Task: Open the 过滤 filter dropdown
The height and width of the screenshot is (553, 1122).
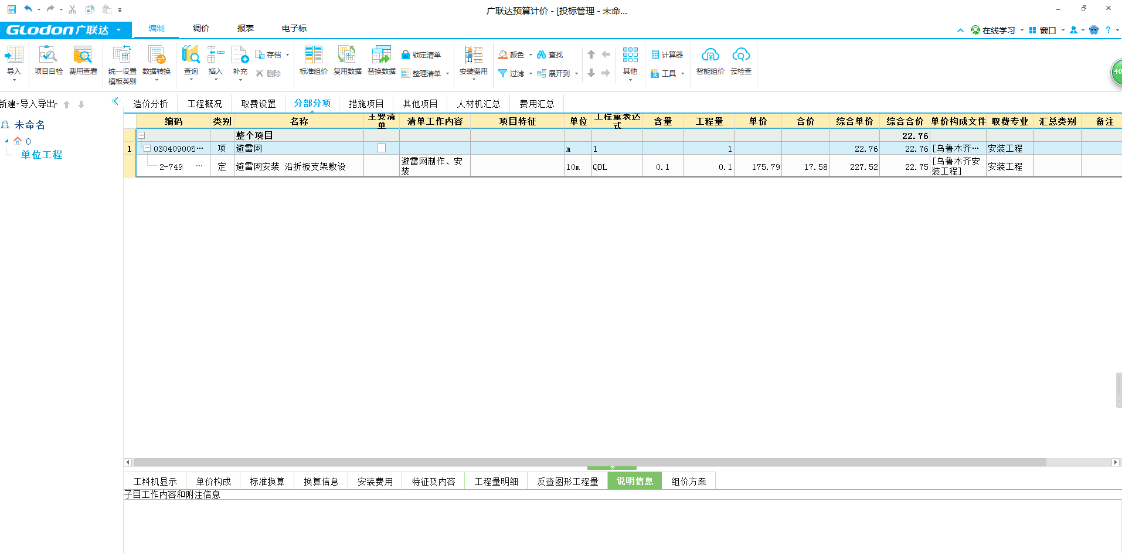Action: click(x=531, y=74)
